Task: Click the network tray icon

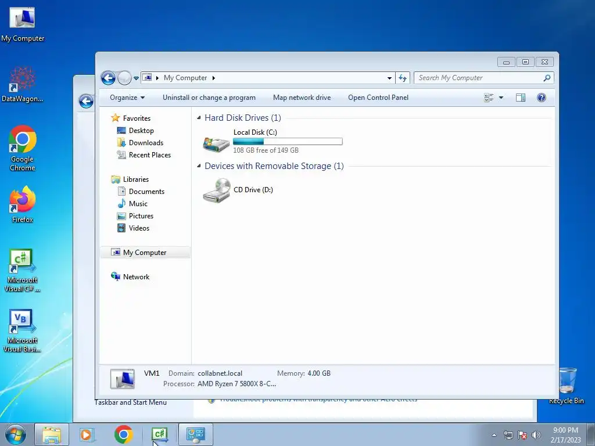Action: coord(508,435)
